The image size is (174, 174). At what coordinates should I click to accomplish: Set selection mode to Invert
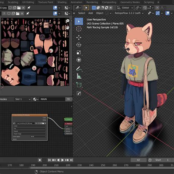pos(106,8)
